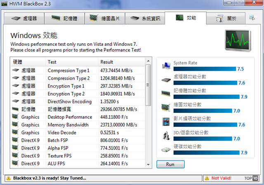Click the 硬體 column header
This screenshot has width=264, height=185.
click(x=28, y=62)
